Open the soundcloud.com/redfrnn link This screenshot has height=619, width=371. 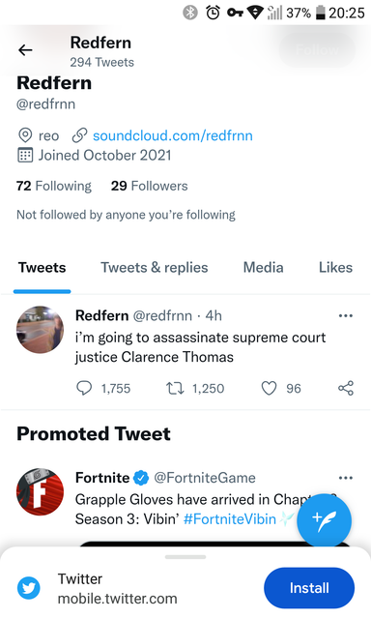click(173, 135)
